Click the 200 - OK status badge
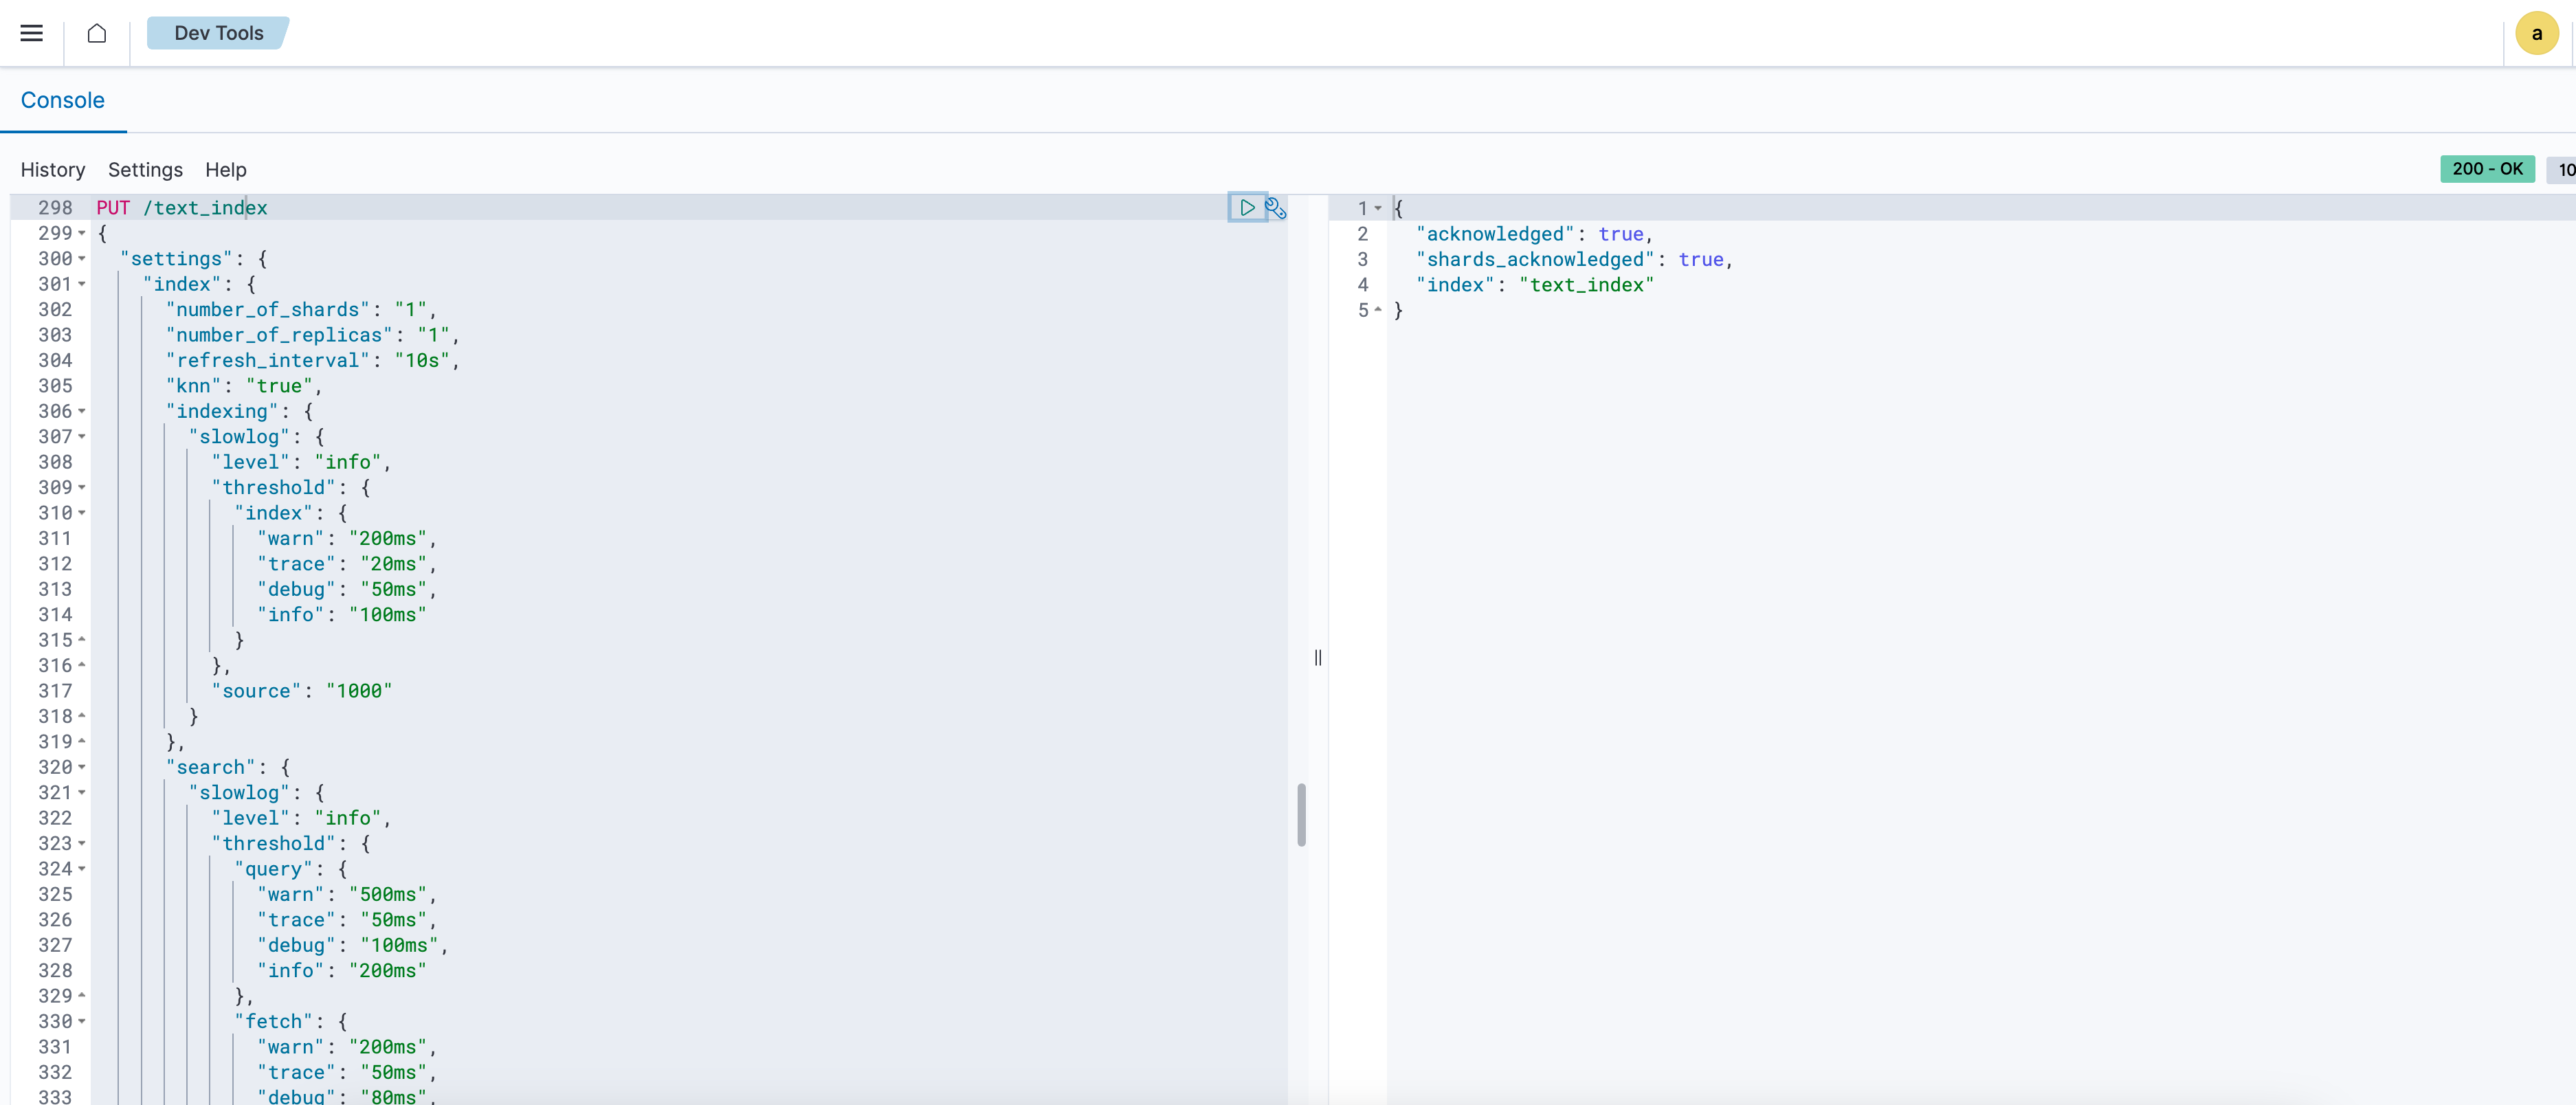Image resolution: width=2576 pixels, height=1105 pixels. pyautogui.click(x=2487, y=169)
